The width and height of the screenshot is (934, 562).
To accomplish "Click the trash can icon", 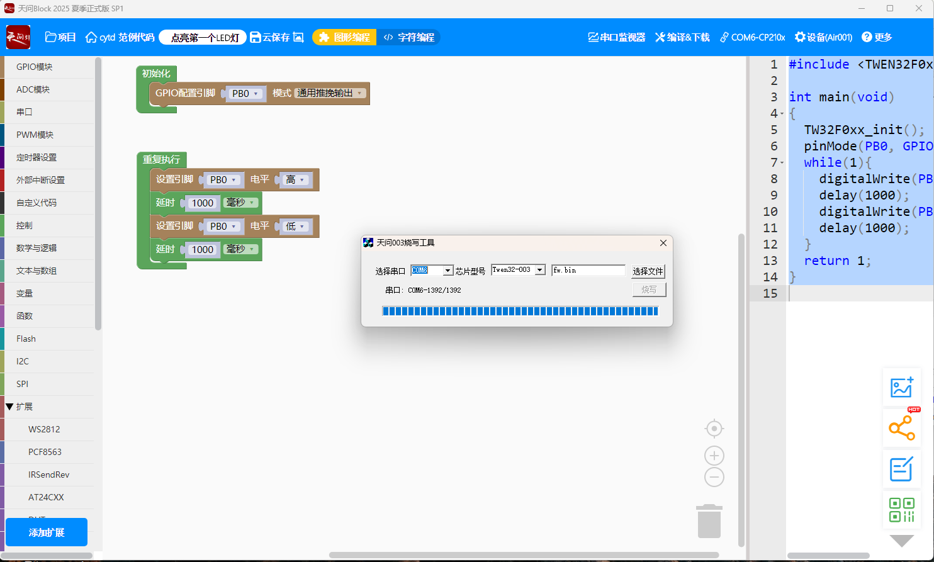I will 709,521.
